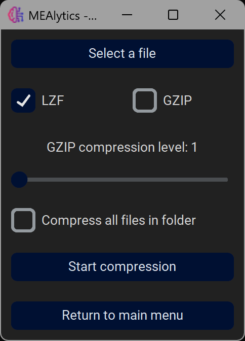Click the white checkmark inside LZF box

click(x=23, y=100)
